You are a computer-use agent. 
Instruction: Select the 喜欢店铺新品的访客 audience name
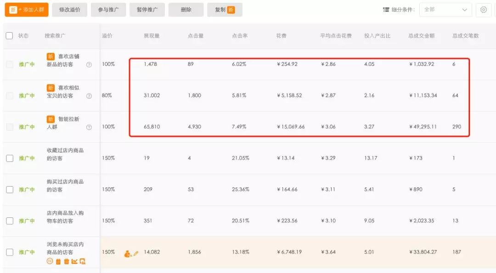click(x=63, y=60)
